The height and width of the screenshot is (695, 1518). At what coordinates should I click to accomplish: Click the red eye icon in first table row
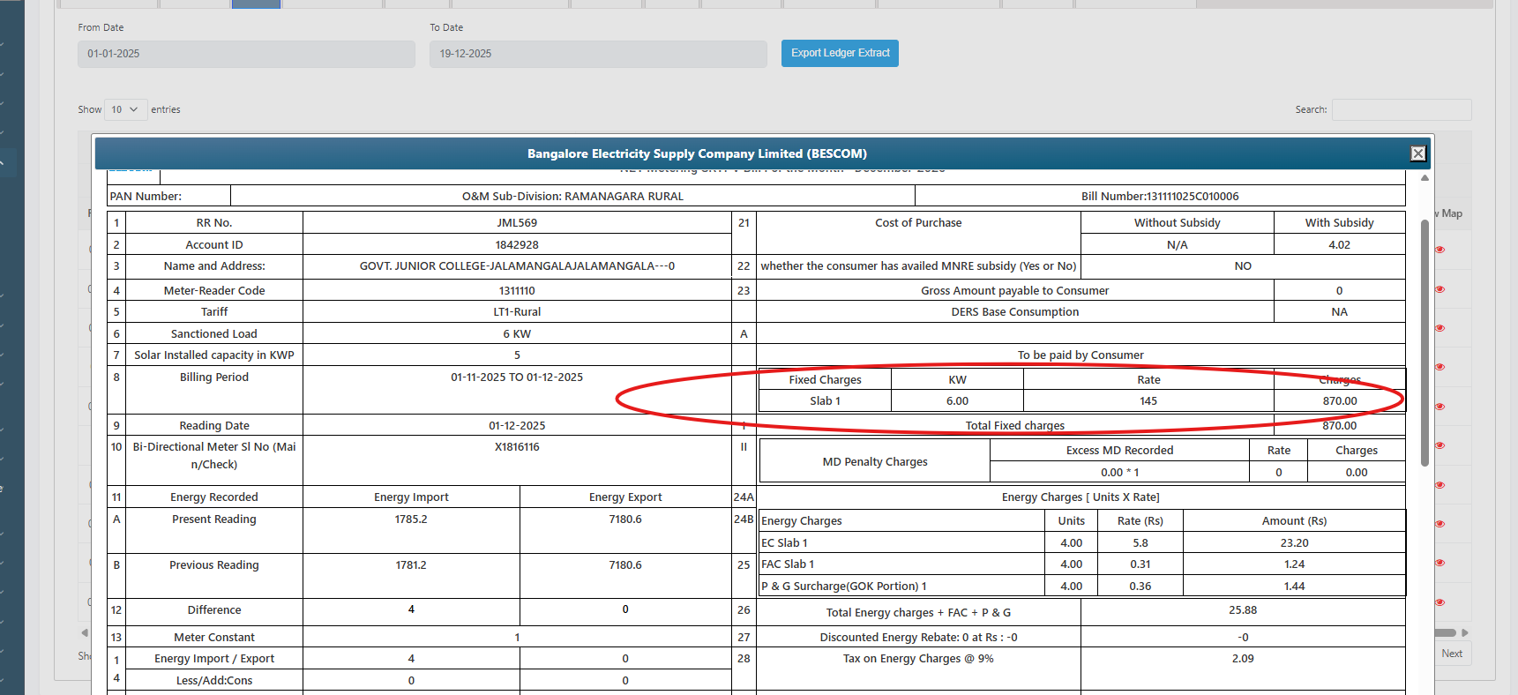tap(1439, 250)
